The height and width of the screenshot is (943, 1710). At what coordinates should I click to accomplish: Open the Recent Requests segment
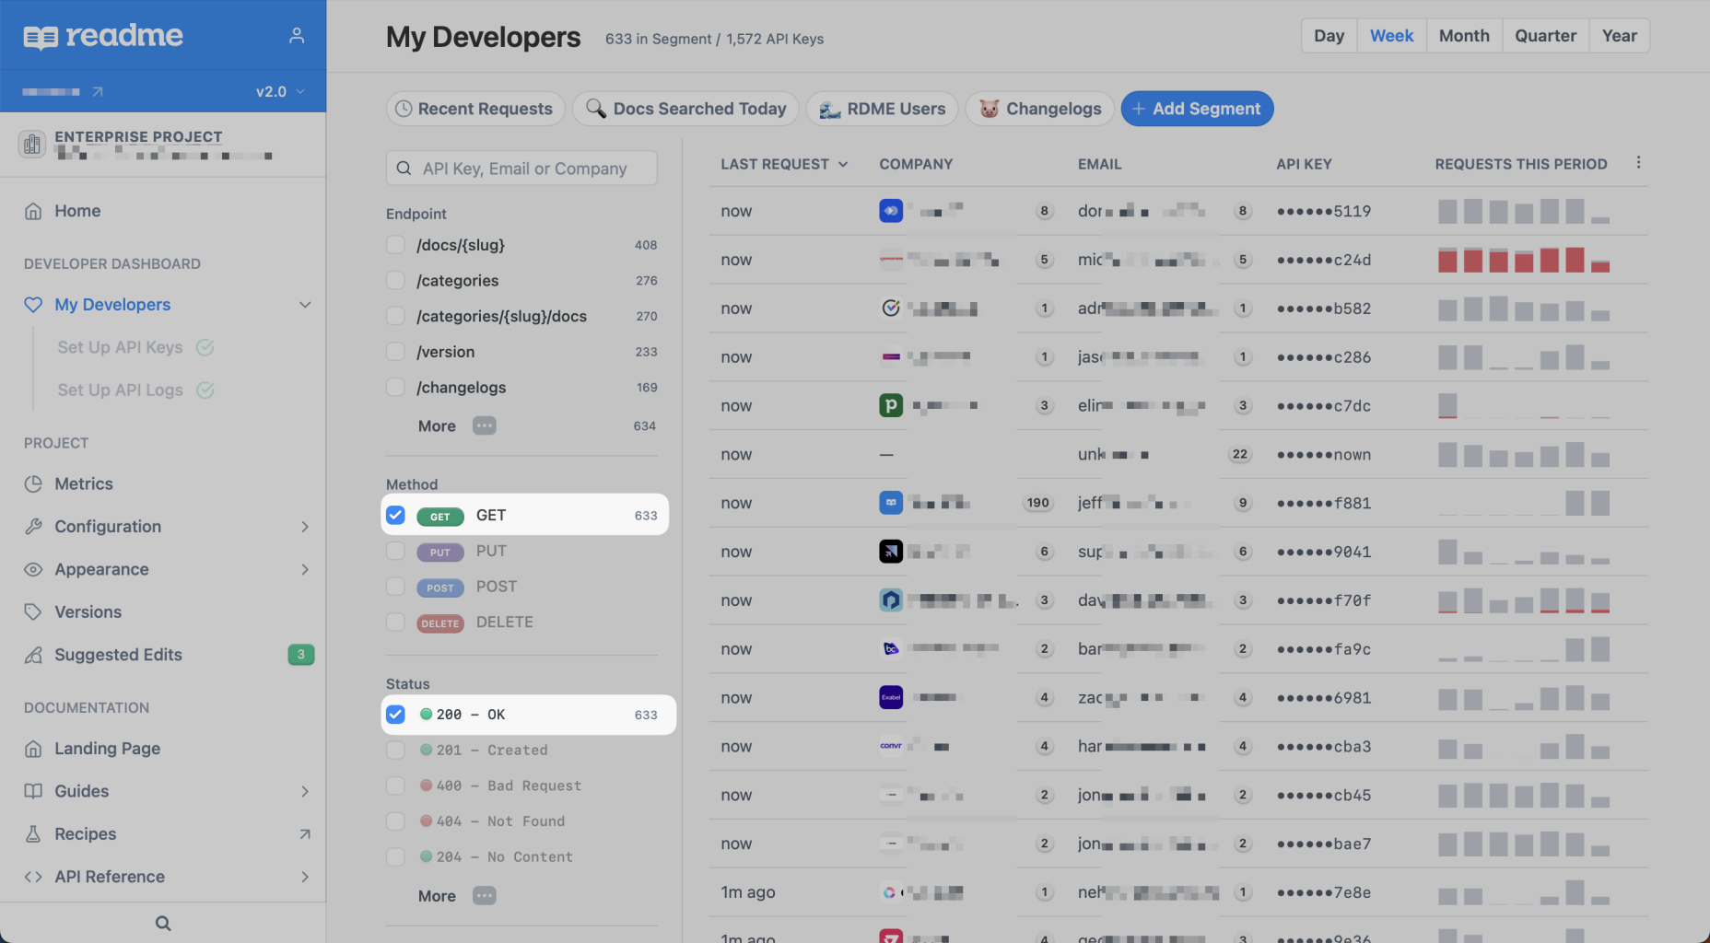tap(474, 109)
